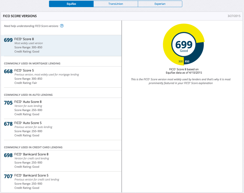Image resolution: width=244 pixels, height=193 pixels.
Task: Click the help question mark icon
Action: [x=62, y=26]
